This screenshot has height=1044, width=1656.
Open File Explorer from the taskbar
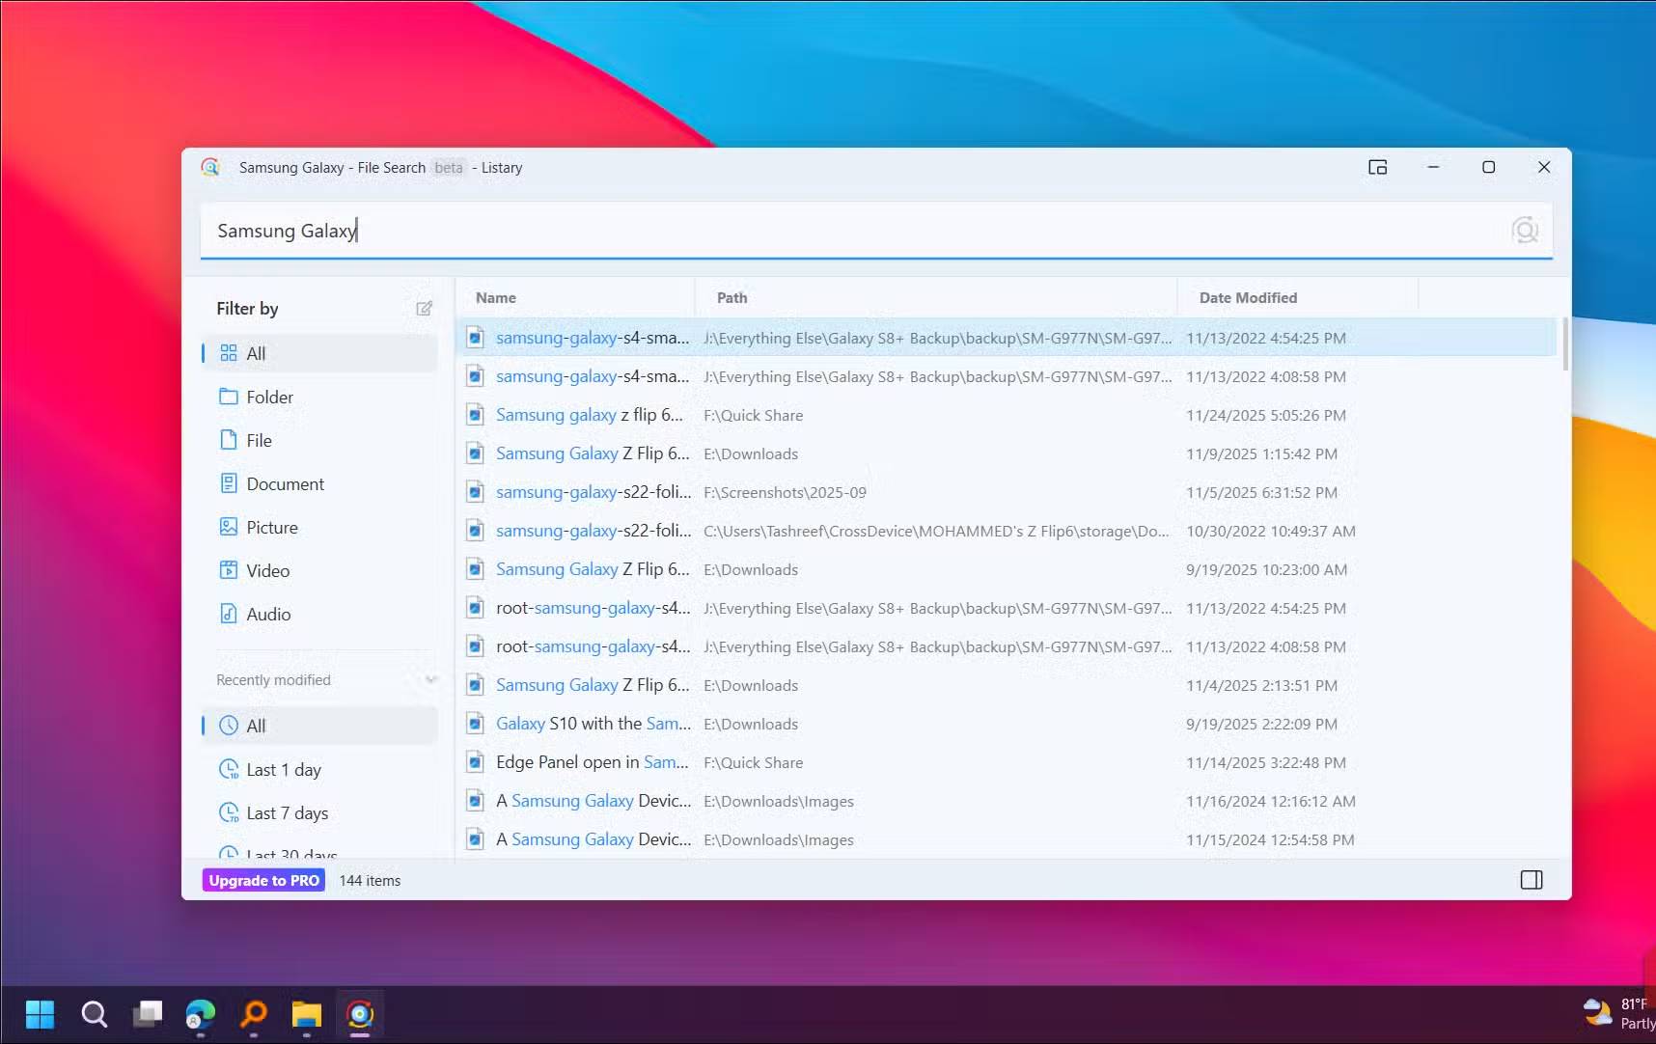306,1014
